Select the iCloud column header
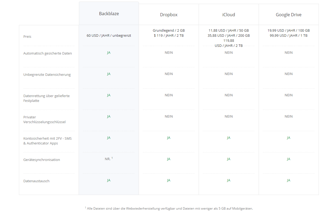This screenshot has width=329, height=216. [229, 15]
